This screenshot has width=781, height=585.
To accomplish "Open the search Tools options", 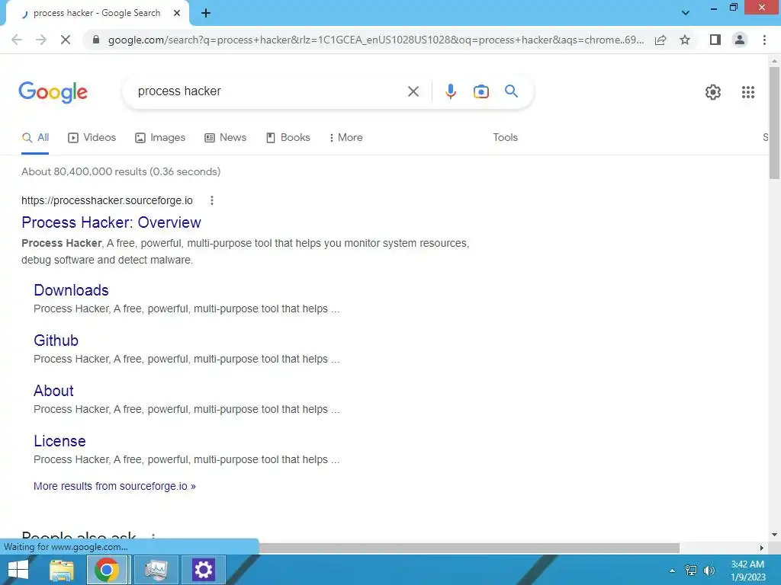I will pos(505,138).
